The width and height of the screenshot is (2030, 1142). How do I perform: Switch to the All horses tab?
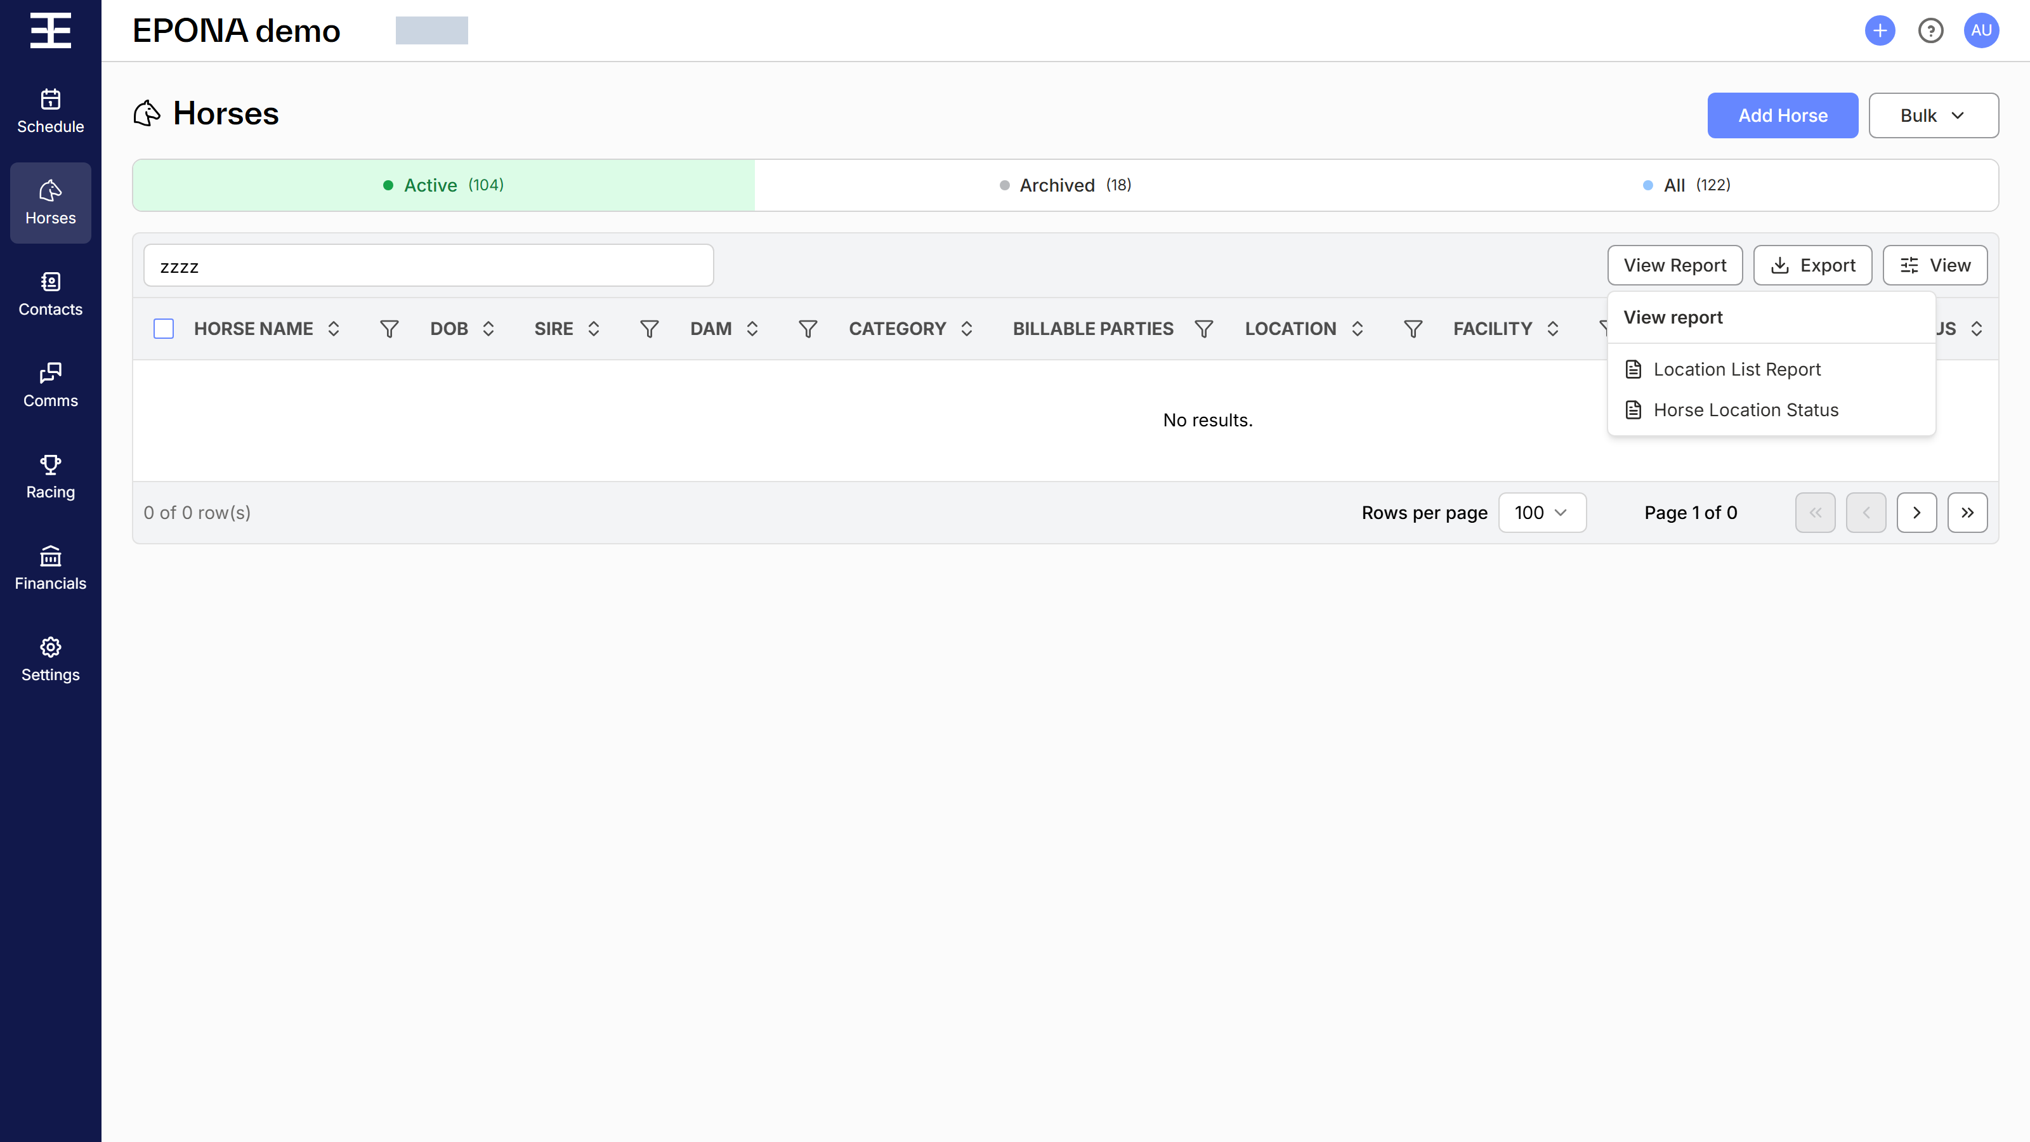1686,185
